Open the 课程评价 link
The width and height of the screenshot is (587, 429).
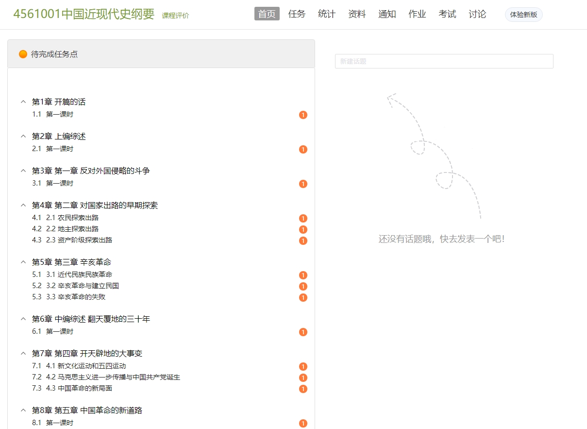tap(175, 16)
